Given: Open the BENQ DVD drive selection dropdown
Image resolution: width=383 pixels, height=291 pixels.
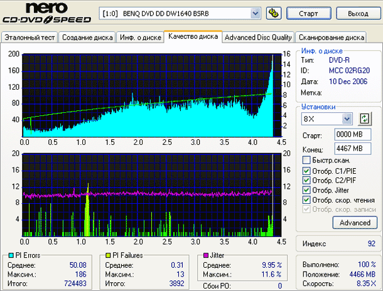Looking at the screenshot, I should (255, 13).
